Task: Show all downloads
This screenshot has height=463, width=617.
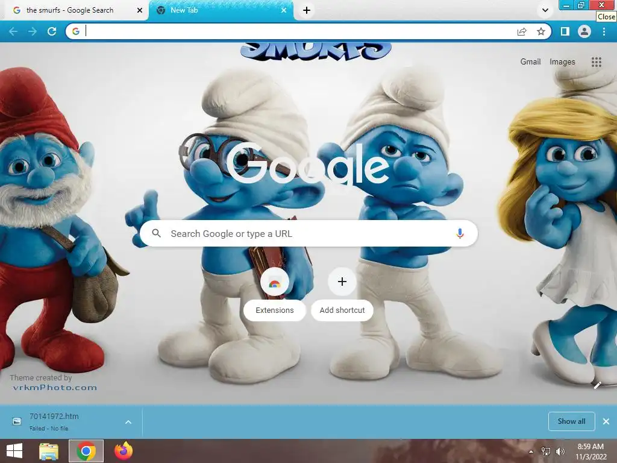Action: pyautogui.click(x=571, y=421)
